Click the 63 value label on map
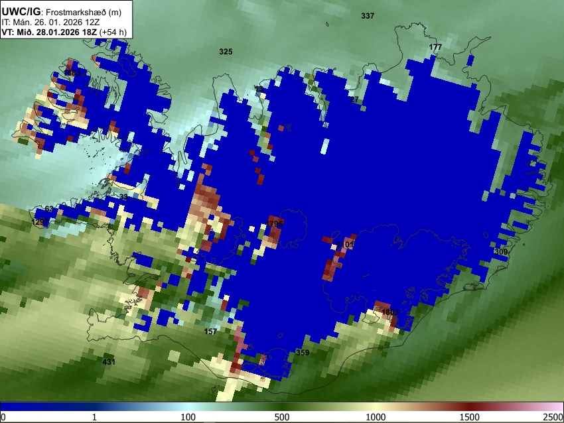 pyautogui.click(x=49, y=209)
